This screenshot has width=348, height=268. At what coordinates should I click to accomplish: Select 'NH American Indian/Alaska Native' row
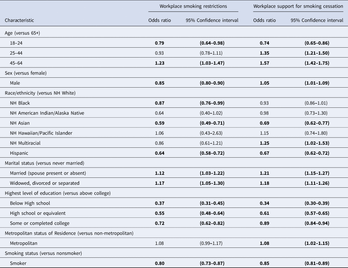[47, 113]
